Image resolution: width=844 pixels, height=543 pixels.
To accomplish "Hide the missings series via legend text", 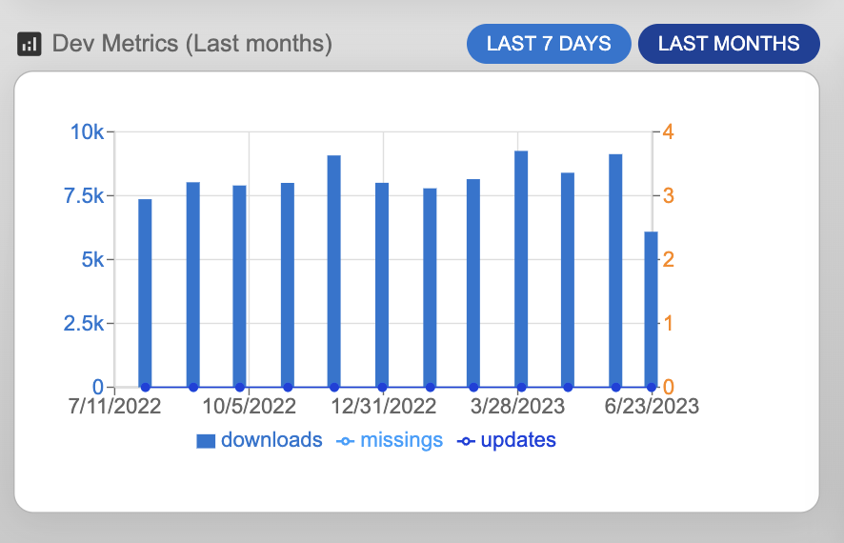I will (x=402, y=440).
